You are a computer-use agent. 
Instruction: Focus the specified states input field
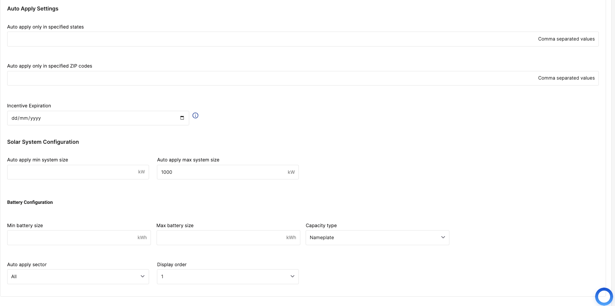pos(303,39)
